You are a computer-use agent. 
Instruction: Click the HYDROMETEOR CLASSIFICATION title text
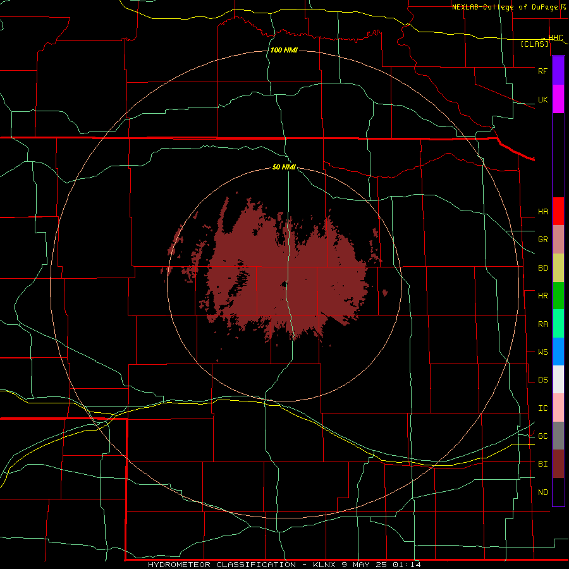tap(222, 565)
